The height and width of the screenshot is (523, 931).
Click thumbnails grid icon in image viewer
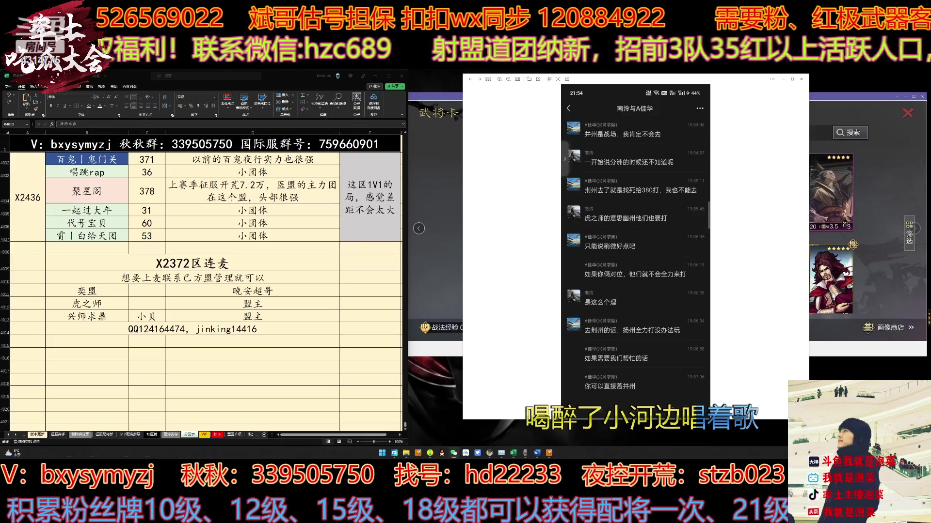[488, 79]
